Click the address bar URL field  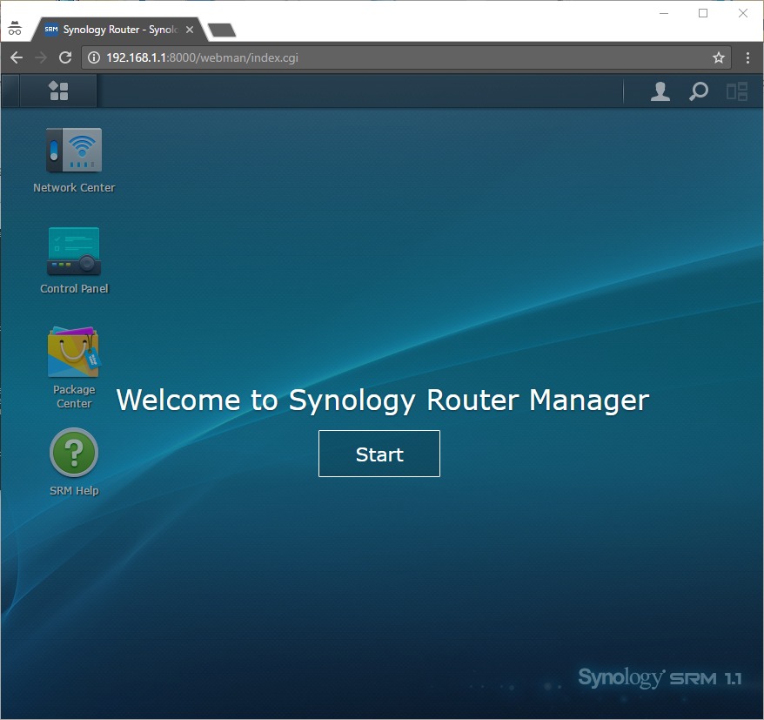pos(405,58)
